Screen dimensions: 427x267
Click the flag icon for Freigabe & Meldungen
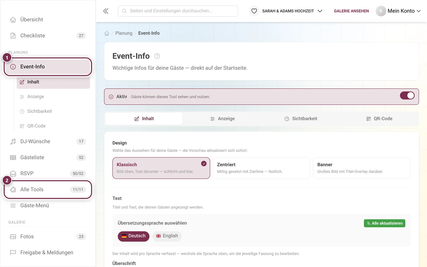tap(13, 253)
